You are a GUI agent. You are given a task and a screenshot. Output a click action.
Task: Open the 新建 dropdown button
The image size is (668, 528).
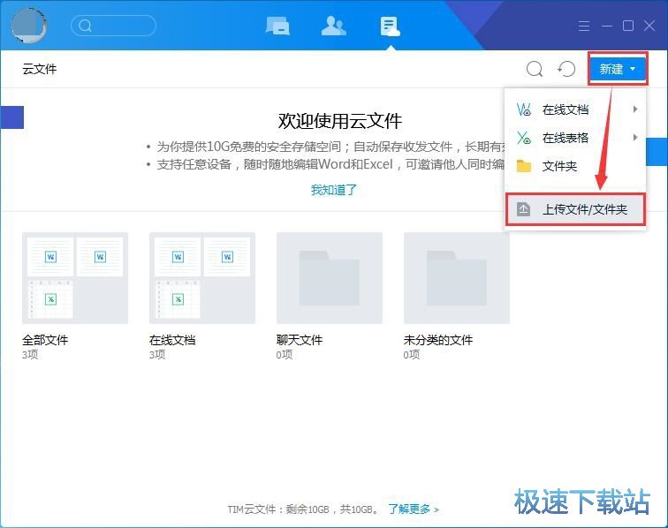tap(618, 69)
